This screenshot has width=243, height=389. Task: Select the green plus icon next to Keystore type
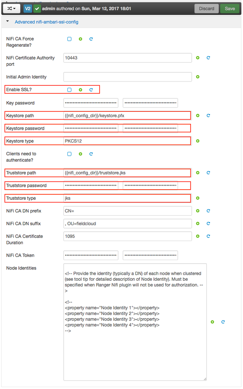[x=198, y=141]
